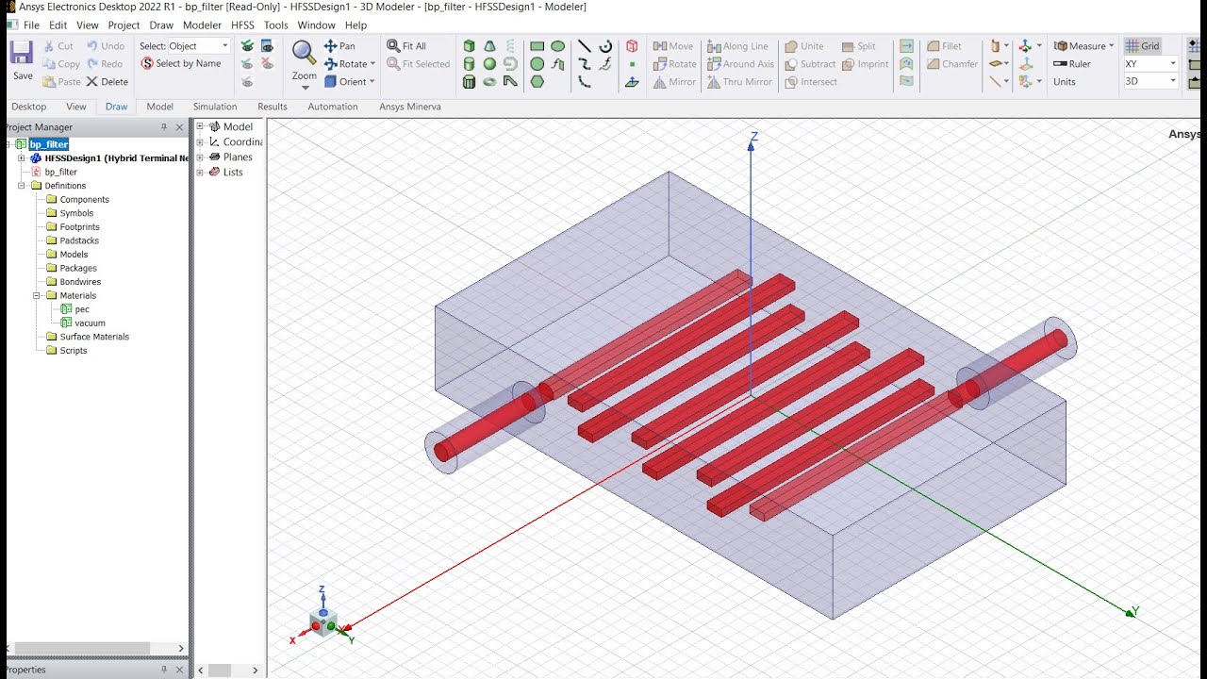
Task: Collapse the Materials folder
Action: 37,296
